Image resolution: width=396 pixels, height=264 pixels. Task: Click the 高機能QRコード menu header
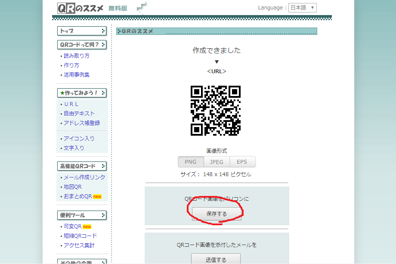pos(82,166)
